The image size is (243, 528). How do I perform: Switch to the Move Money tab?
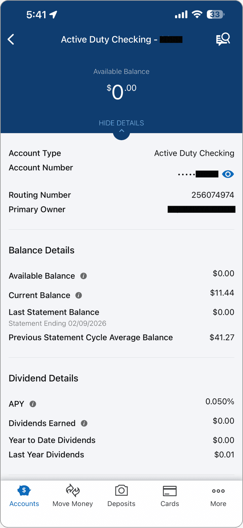[73, 496]
